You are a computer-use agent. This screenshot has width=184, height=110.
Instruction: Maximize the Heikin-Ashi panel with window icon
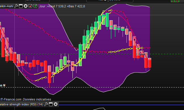point(21,6)
